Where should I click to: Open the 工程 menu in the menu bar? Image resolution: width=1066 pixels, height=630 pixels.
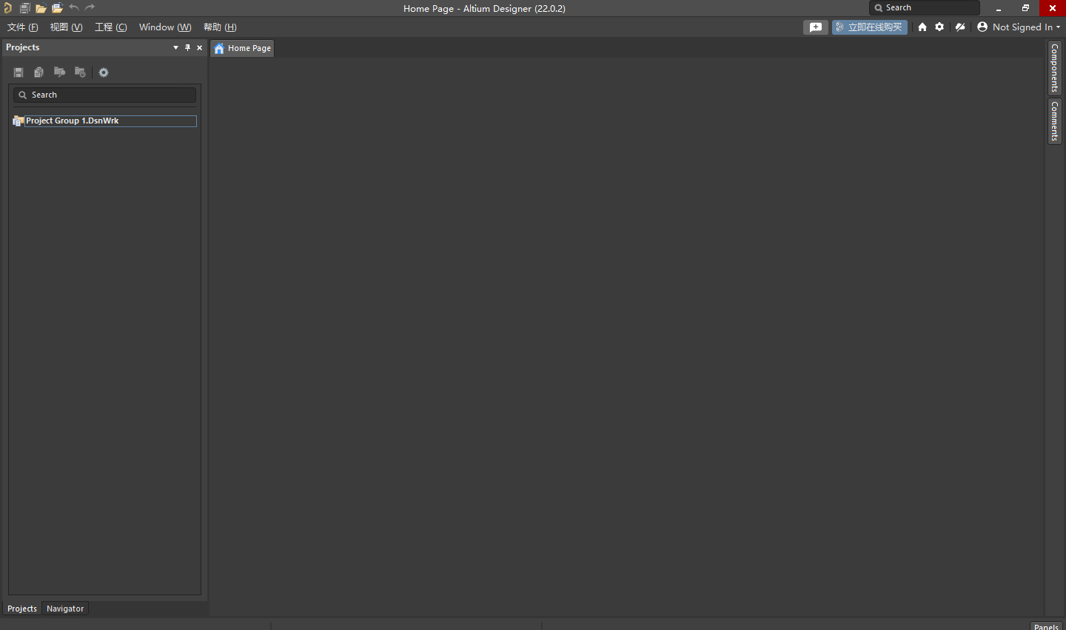110,27
